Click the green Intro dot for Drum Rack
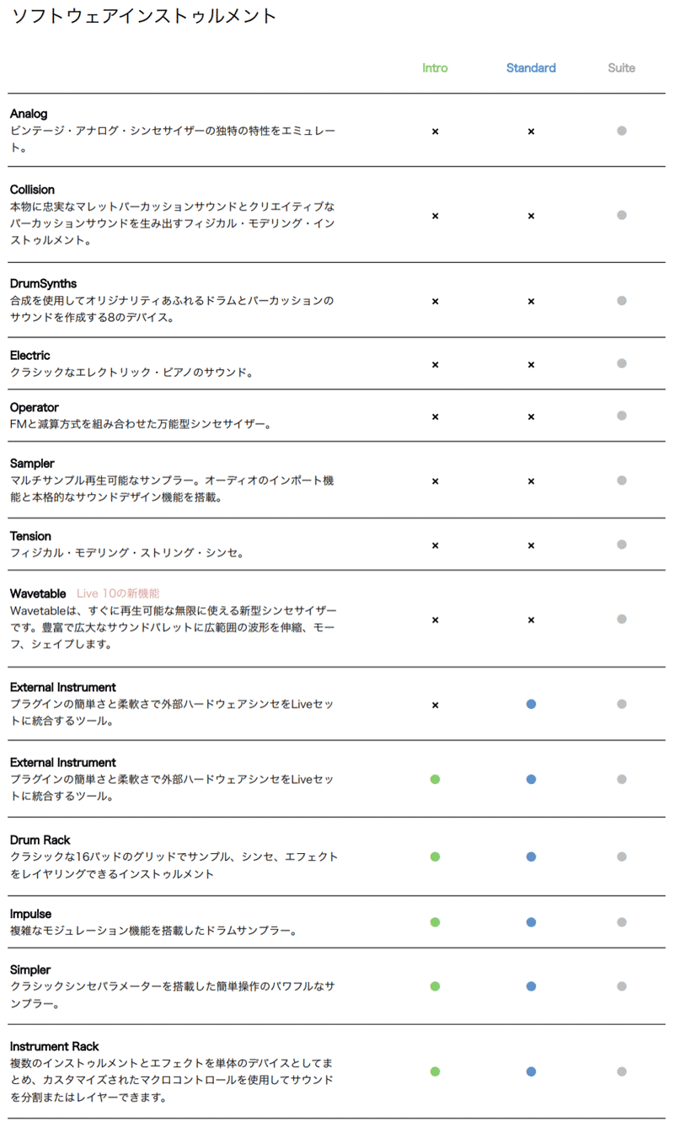Image resolution: width=674 pixels, height=1138 pixels. [435, 856]
